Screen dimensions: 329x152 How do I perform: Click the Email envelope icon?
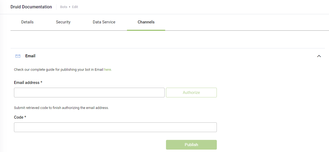[18, 56]
